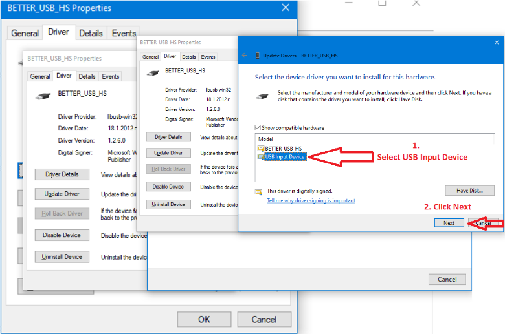Image resolution: width=505 pixels, height=334 pixels.
Task: Click Uninstall Device in front-left Properties window
Action: tap(62, 257)
